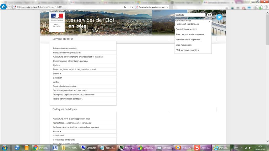269x151 pixels.
Task: Open Collectivités territoriales link
Action: pyautogui.click(x=64, y=140)
